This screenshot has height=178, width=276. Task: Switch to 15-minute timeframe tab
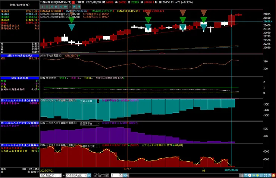(56, 7)
